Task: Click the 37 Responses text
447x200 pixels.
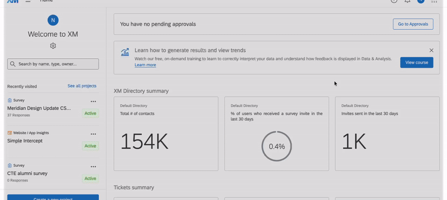Action: [18, 115]
